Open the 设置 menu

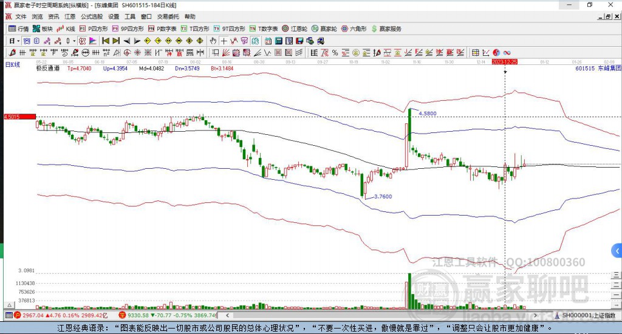(x=114, y=16)
